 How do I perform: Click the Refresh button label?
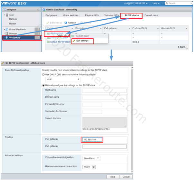point(72,23)
